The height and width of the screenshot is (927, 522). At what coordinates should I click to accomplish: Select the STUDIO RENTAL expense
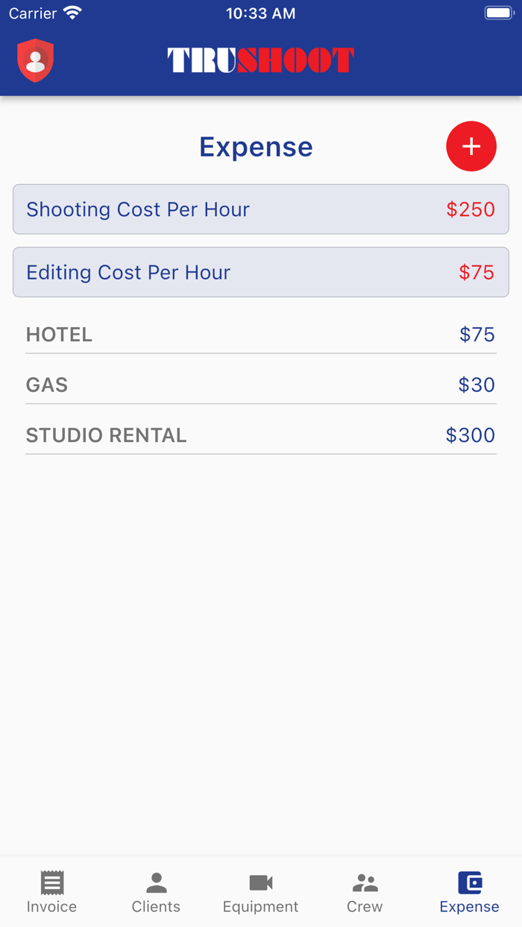[260, 435]
